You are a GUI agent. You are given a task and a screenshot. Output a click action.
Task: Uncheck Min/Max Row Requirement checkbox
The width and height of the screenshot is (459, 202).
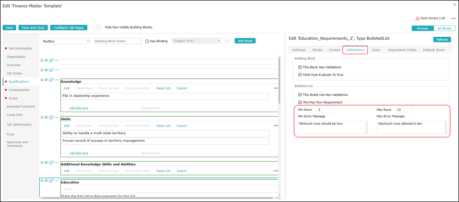(300, 102)
